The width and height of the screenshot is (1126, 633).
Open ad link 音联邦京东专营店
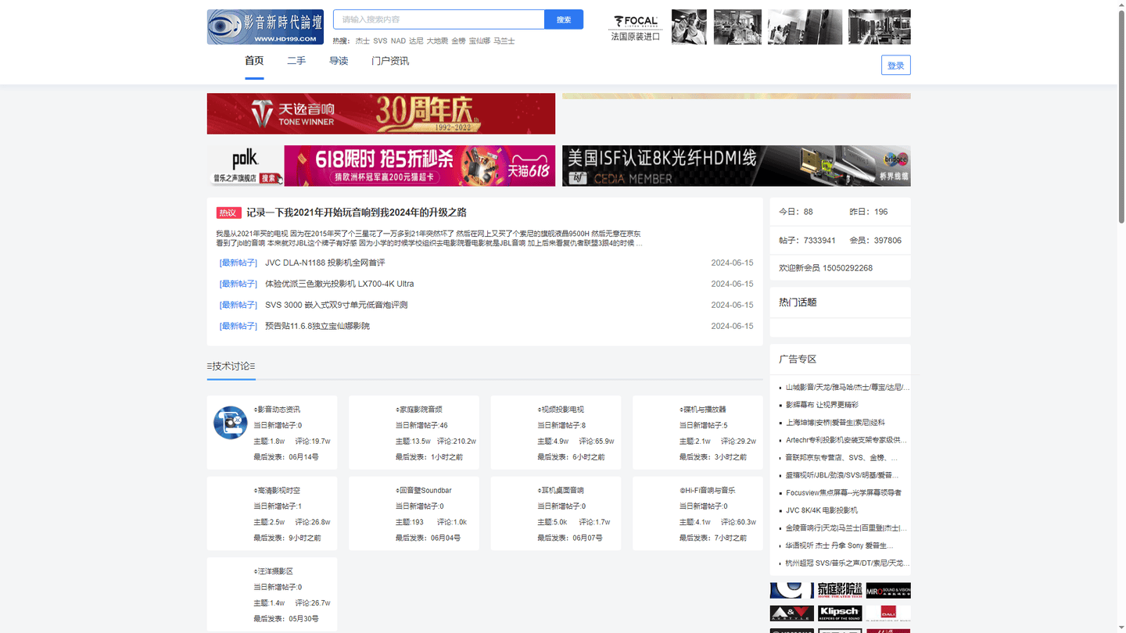click(x=842, y=457)
